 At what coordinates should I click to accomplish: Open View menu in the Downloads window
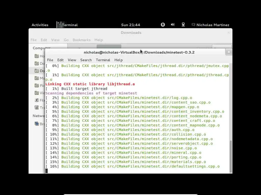click(x=55, y=40)
